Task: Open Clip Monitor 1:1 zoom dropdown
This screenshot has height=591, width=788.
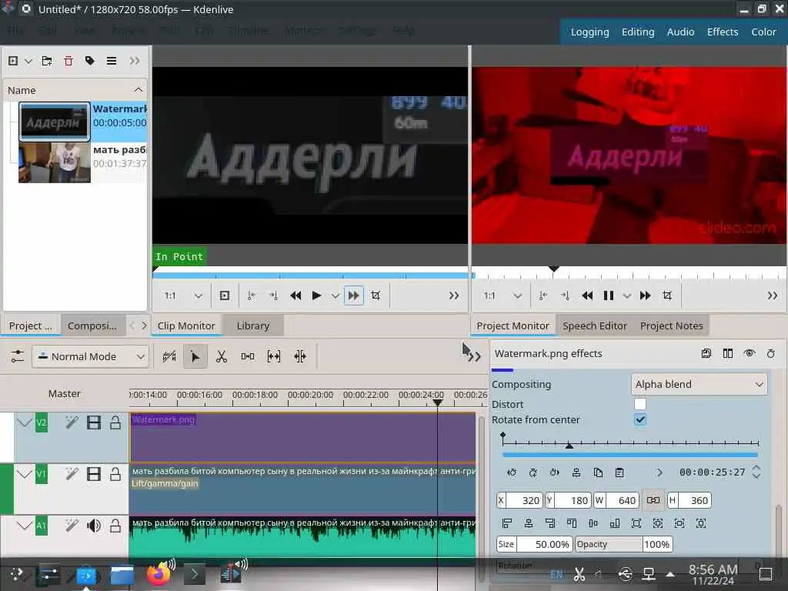Action: 183,295
